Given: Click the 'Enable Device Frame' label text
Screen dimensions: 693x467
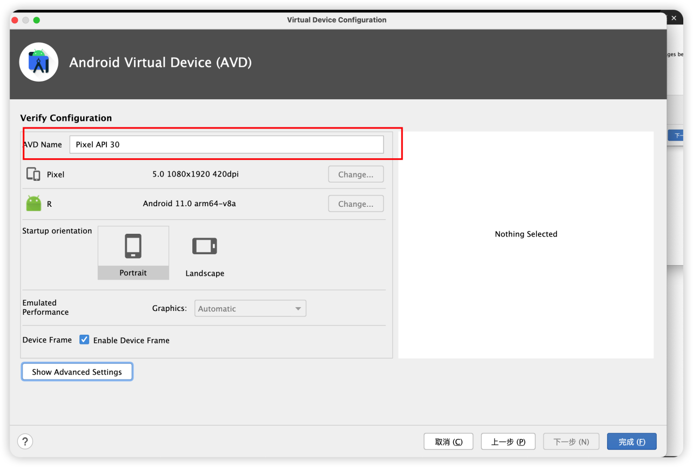Looking at the screenshot, I should [x=131, y=340].
